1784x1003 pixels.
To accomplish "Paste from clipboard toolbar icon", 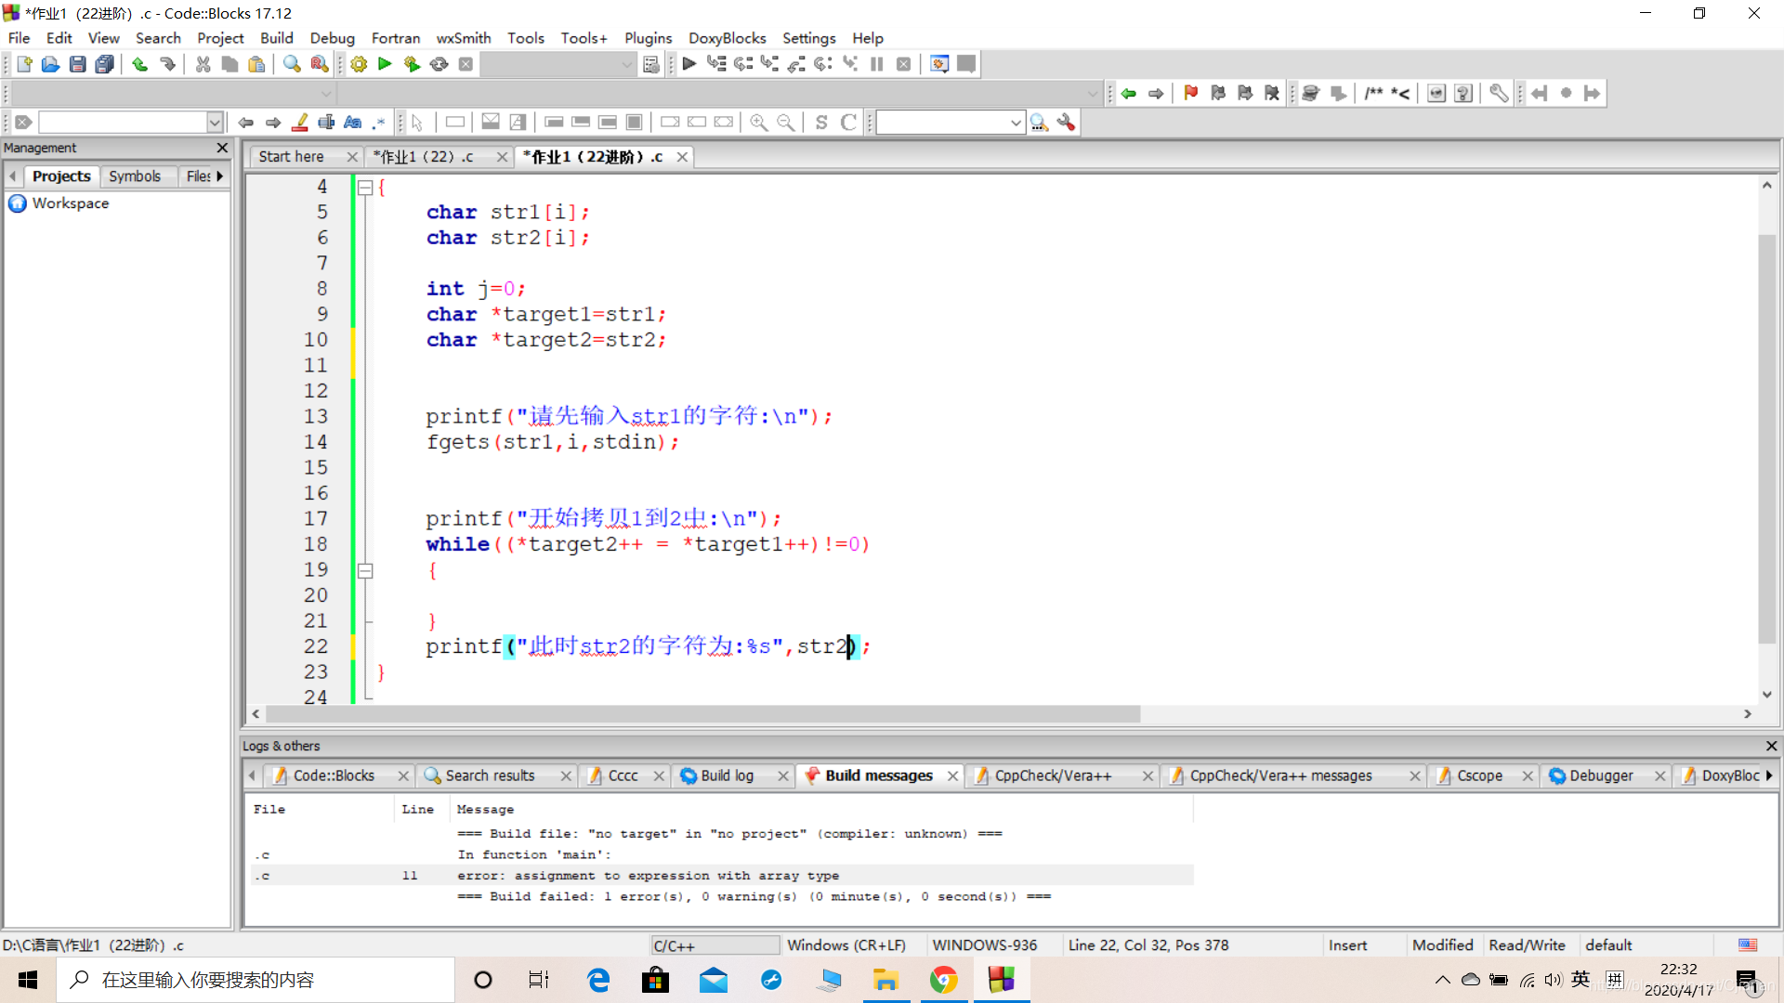I will coord(256,64).
